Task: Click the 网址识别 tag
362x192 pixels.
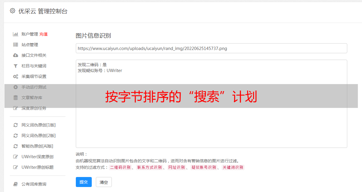Action: point(176,167)
